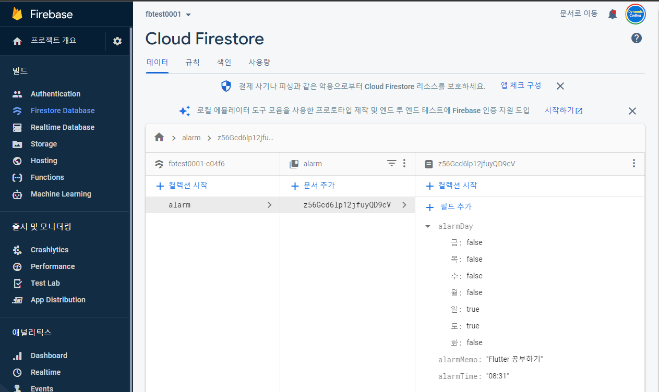Open Crashlytics in sidebar
Image resolution: width=659 pixels, height=392 pixels.
(x=50, y=250)
